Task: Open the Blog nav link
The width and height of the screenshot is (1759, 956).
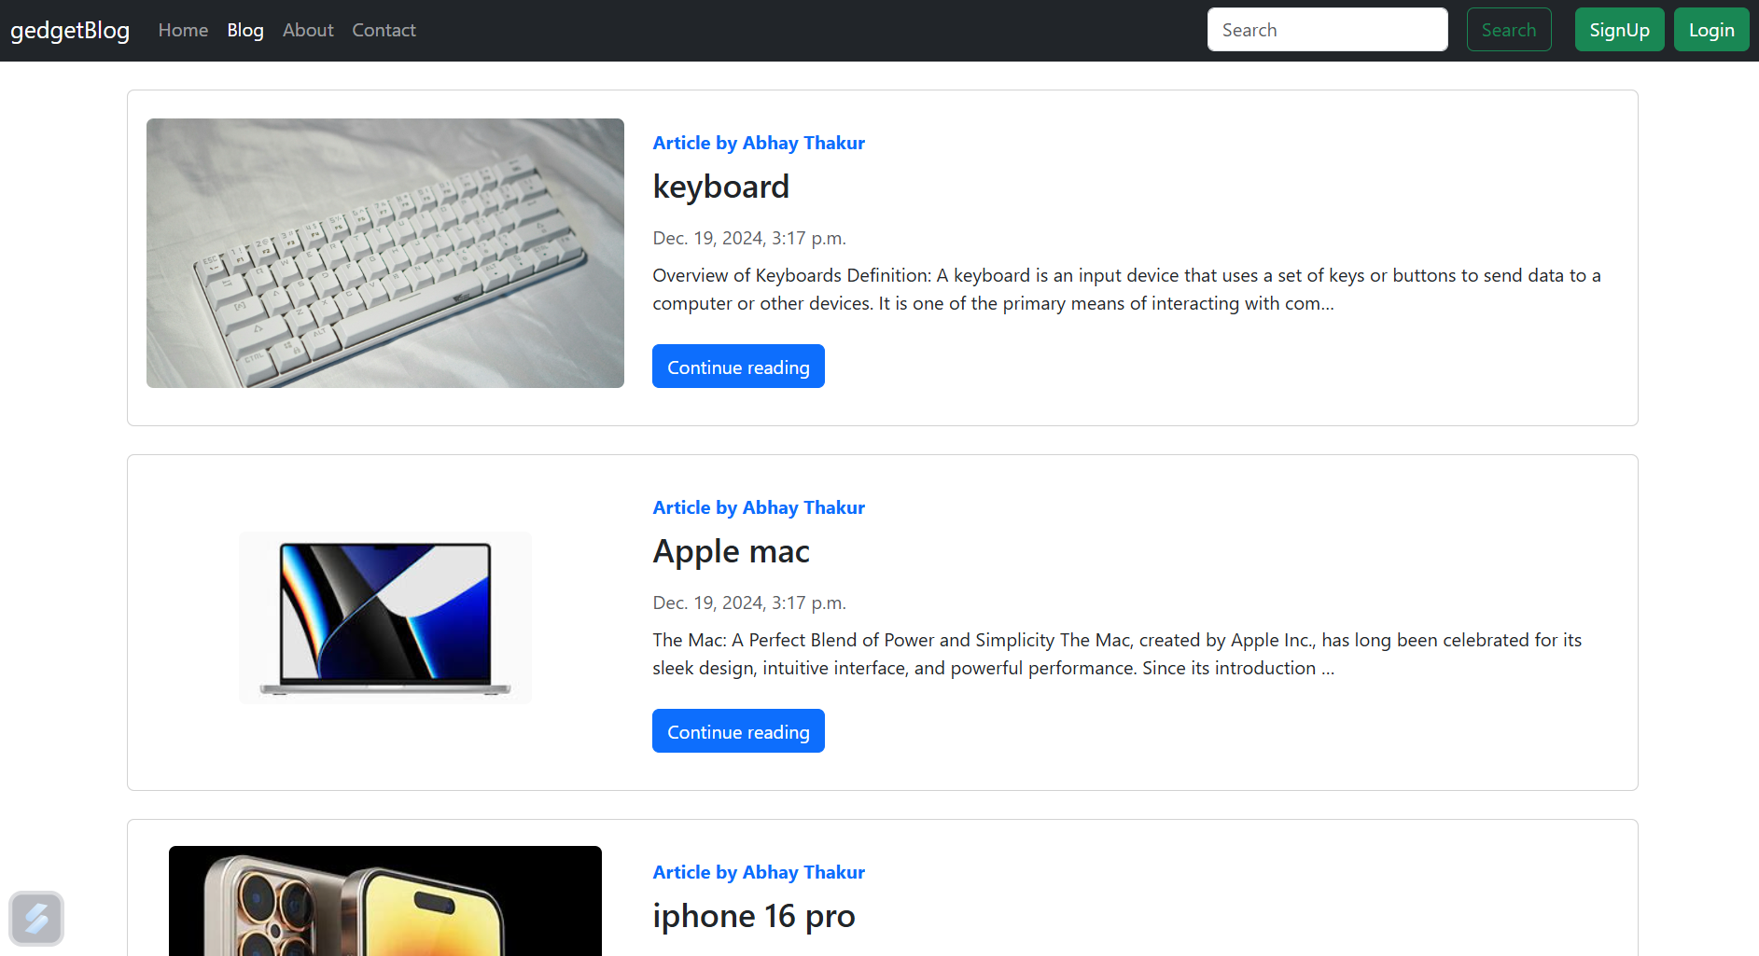Action: tap(245, 30)
